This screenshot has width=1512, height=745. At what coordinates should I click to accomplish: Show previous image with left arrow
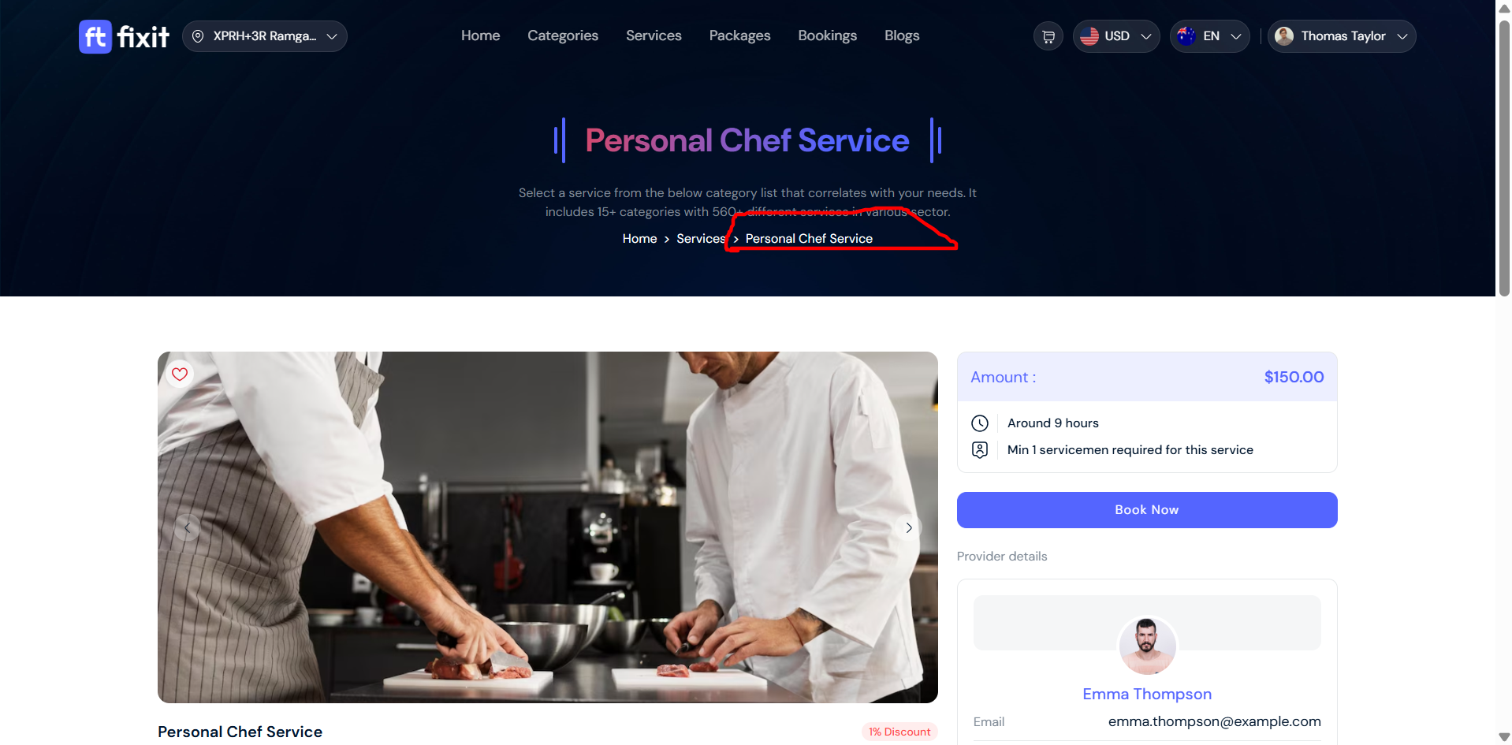pyautogui.click(x=187, y=527)
